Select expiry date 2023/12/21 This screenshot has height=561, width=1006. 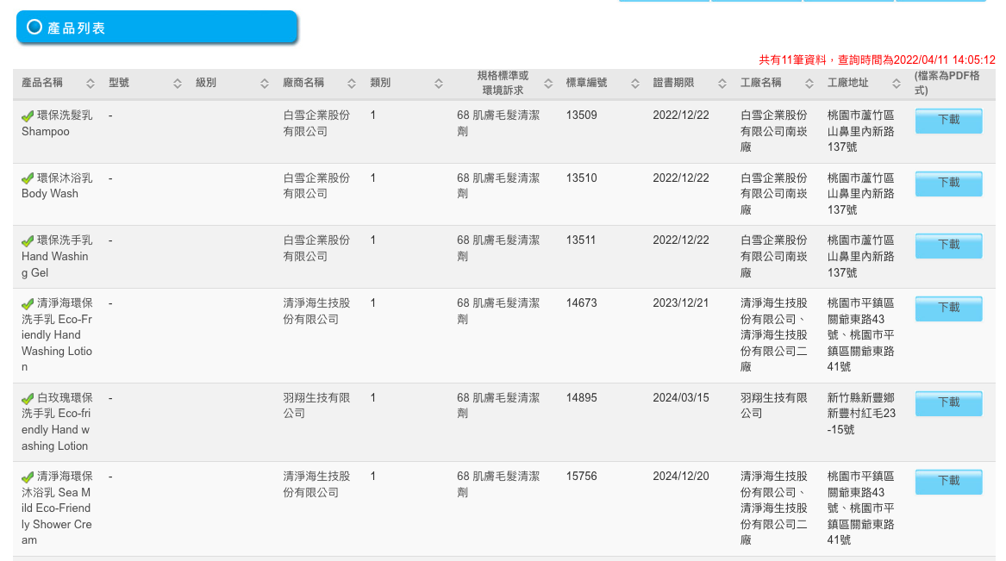click(x=681, y=303)
